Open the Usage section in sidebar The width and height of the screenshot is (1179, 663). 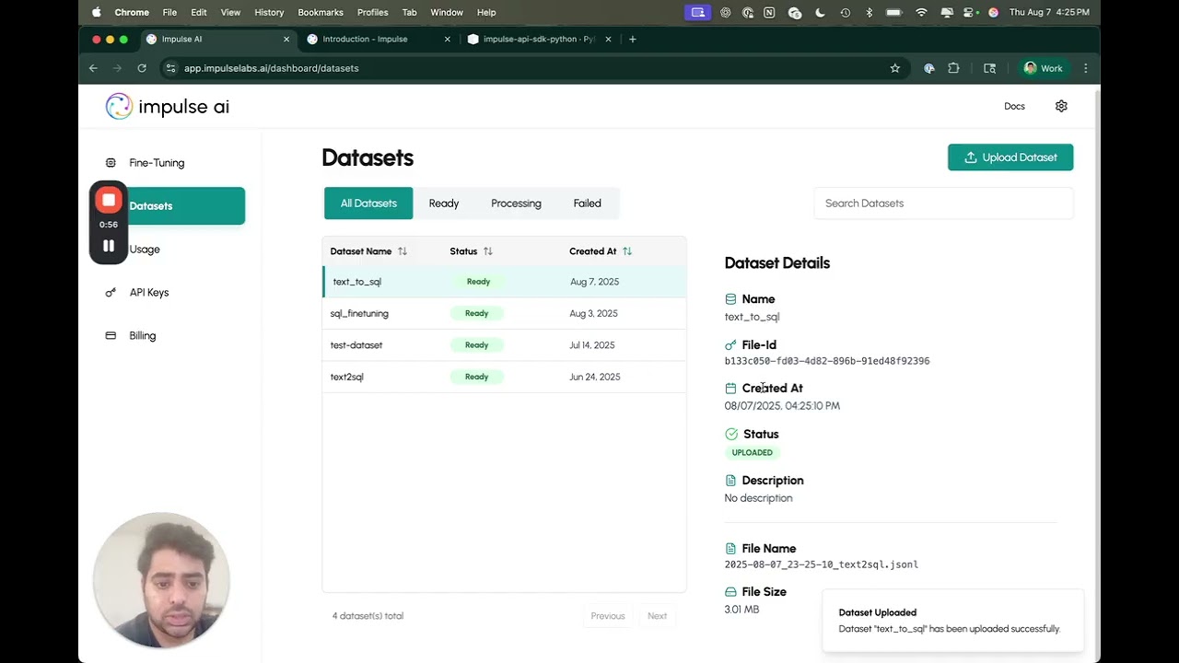pos(145,250)
